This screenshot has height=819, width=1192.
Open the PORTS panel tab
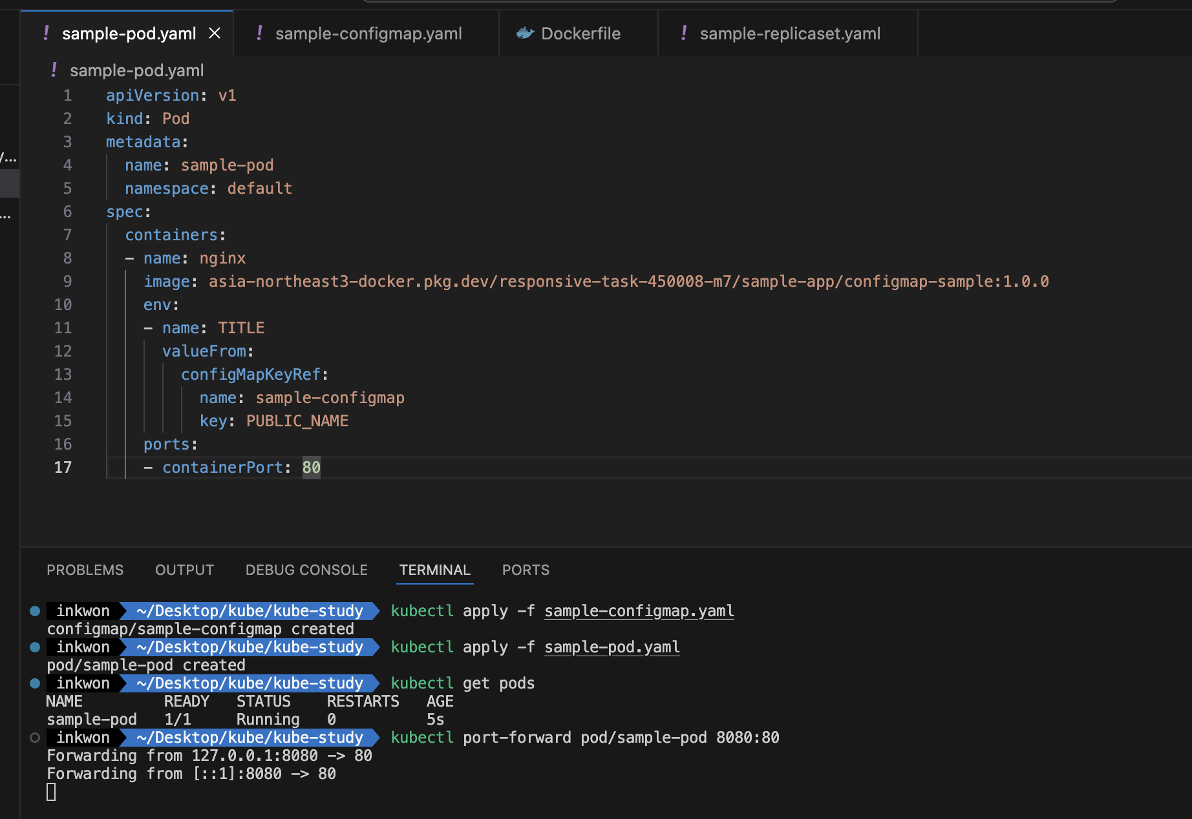click(x=526, y=570)
